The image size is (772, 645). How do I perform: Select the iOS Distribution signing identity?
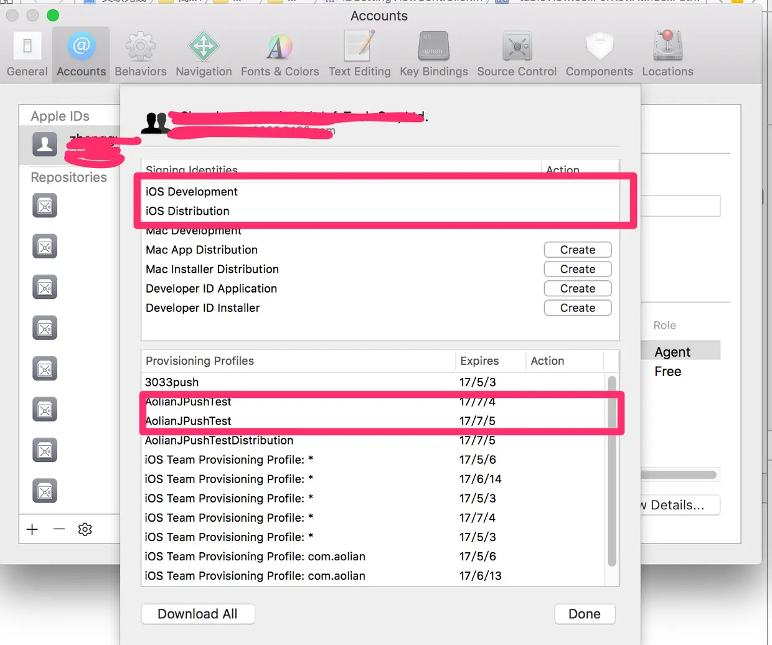tap(380, 211)
